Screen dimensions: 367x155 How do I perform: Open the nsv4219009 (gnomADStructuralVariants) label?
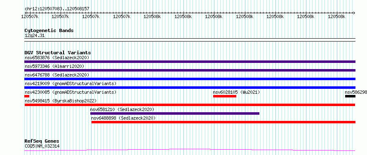click(x=71, y=83)
